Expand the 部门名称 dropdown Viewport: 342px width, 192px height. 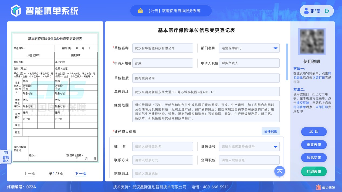275,48
